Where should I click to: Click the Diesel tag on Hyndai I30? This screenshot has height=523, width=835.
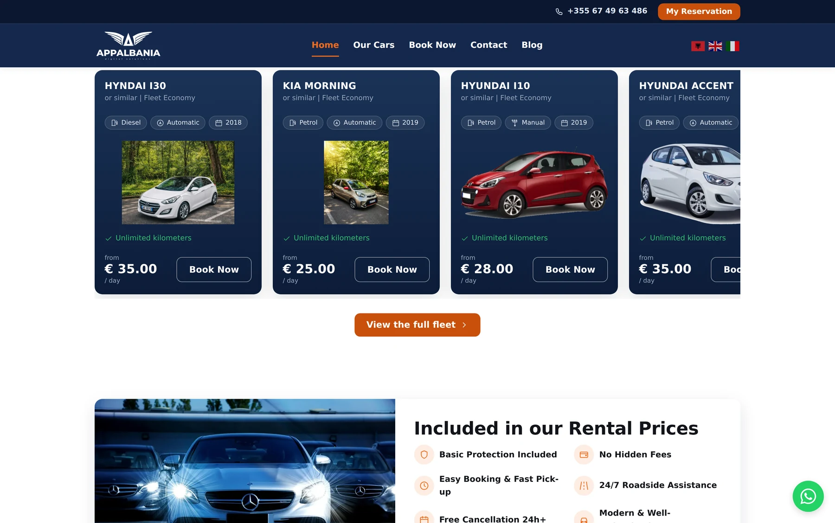click(x=126, y=123)
